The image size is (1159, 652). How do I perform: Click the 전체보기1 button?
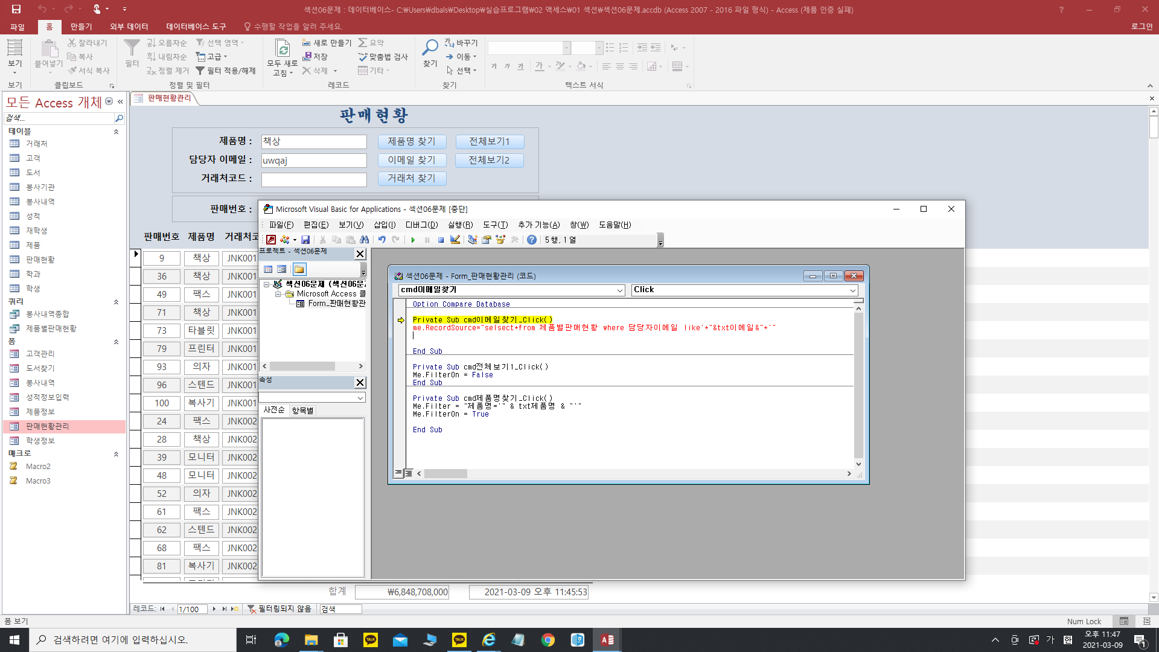pos(489,141)
